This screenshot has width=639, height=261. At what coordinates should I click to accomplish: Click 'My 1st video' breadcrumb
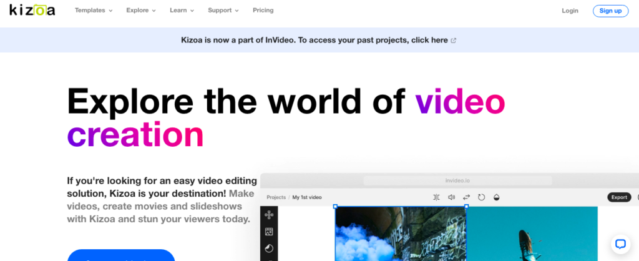307,197
